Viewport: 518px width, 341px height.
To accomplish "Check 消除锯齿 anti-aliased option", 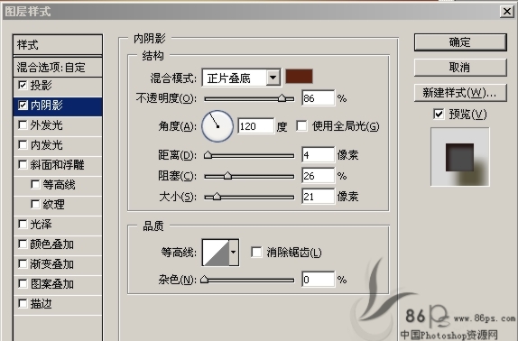I will 256,253.
